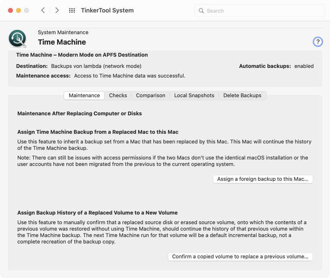This screenshot has height=278, width=330.
Task: Click the Time Machine heading
Action: (62, 42)
